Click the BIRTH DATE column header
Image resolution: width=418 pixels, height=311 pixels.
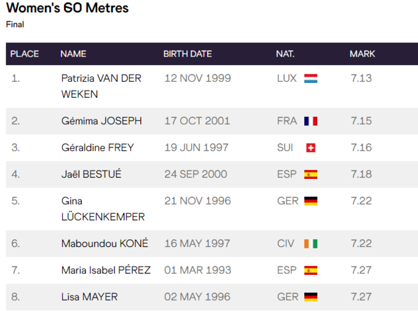tap(187, 54)
